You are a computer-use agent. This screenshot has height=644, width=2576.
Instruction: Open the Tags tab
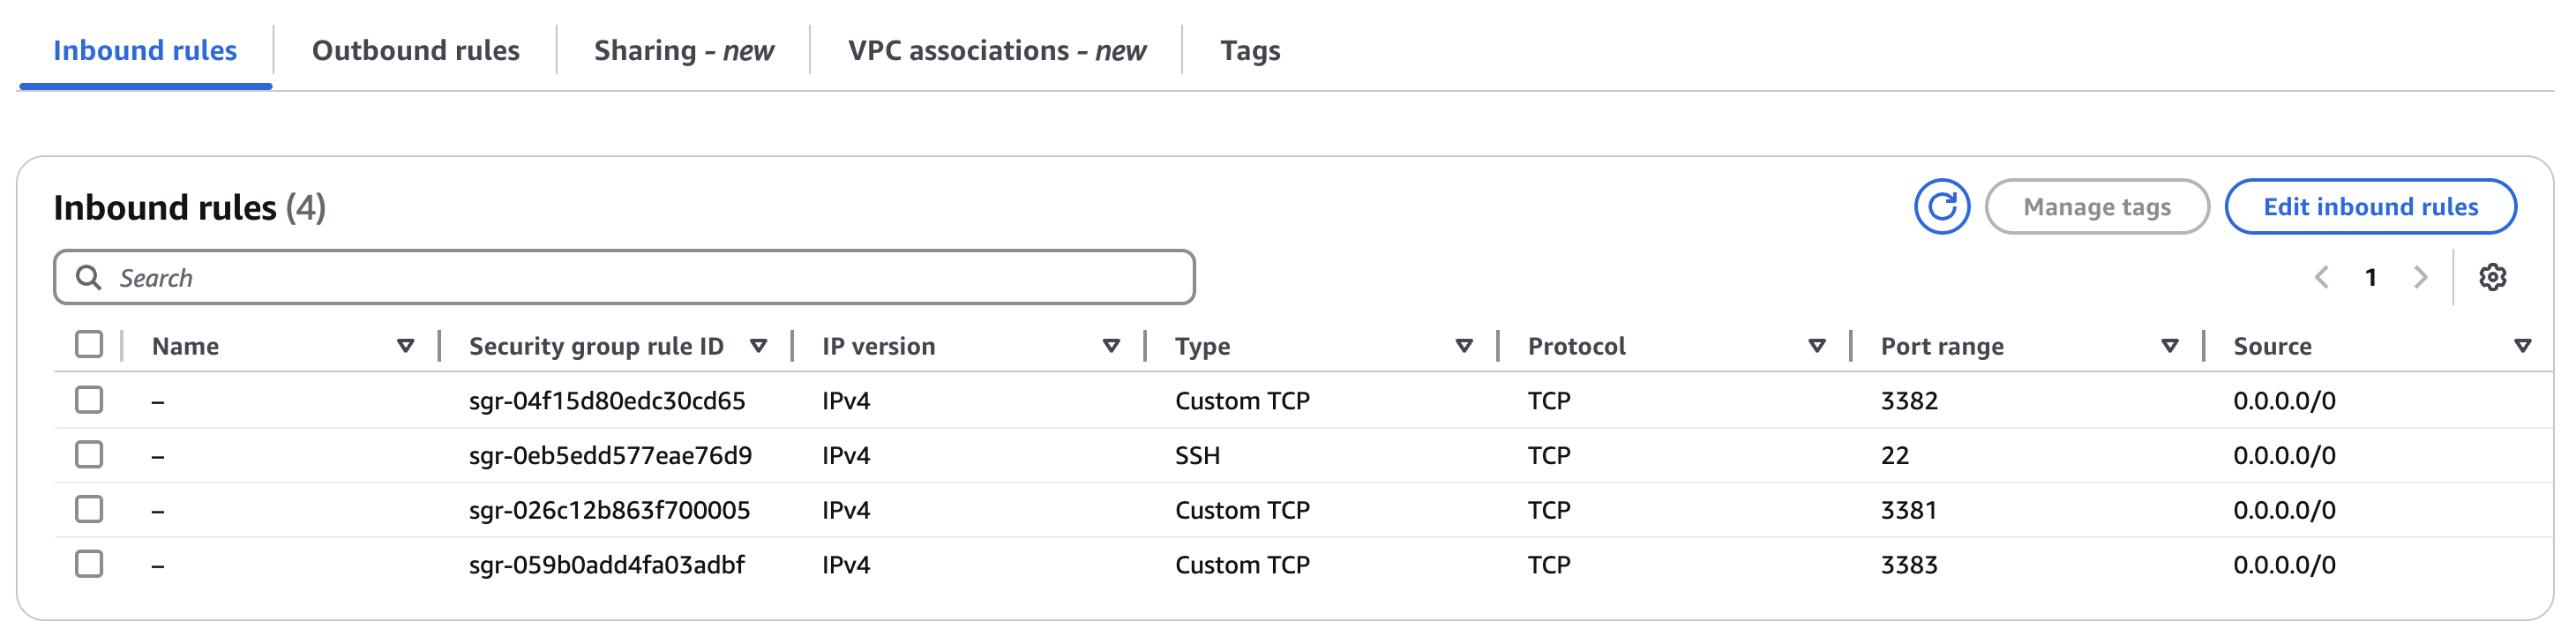click(1250, 50)
